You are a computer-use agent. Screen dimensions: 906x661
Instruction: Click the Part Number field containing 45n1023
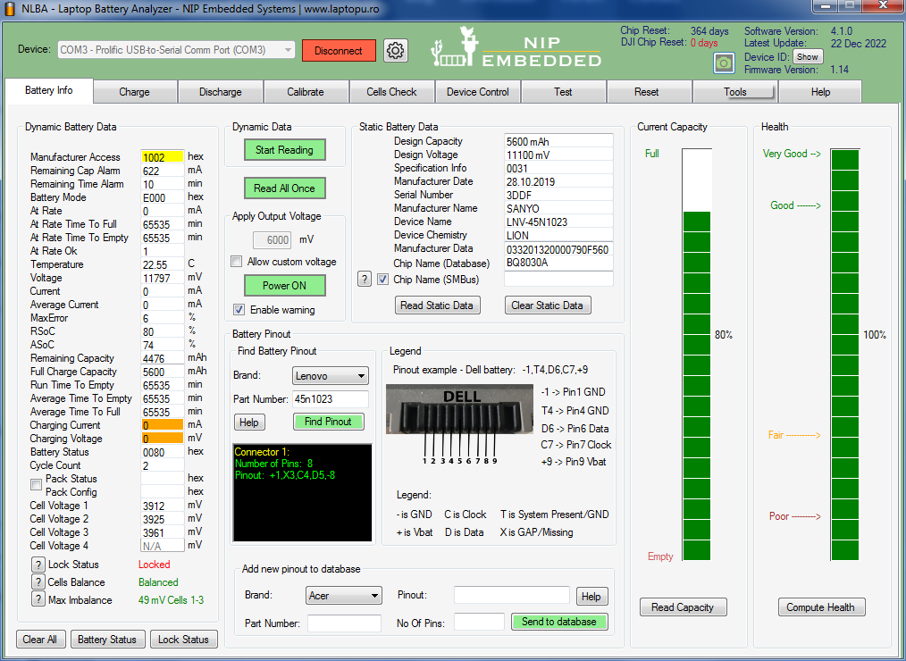331,399
